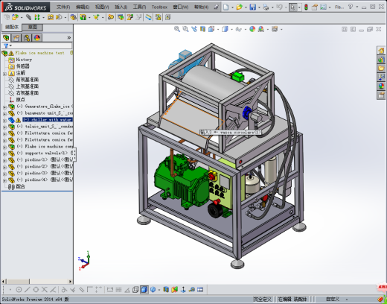Select the chiller with water component

48,120
